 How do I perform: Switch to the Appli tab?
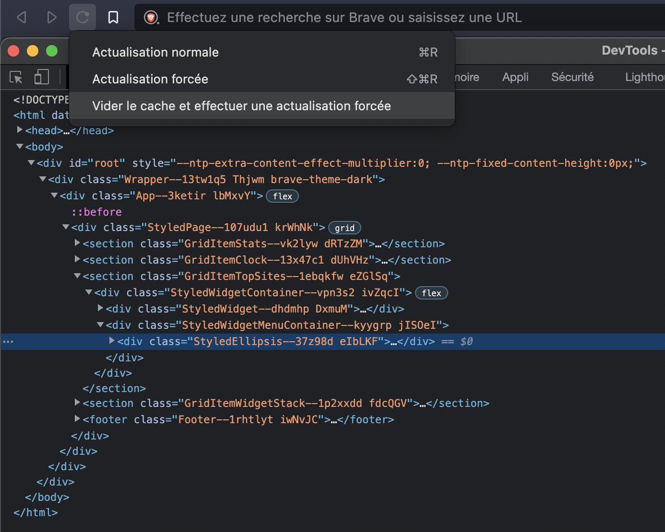coord(515,77)
